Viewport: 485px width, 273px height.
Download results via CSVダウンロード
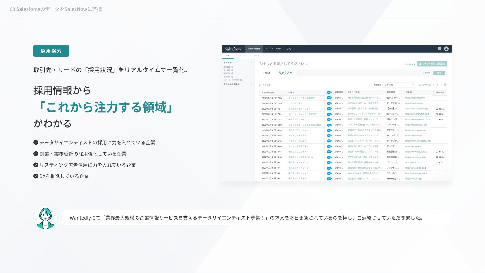(428, 85)
